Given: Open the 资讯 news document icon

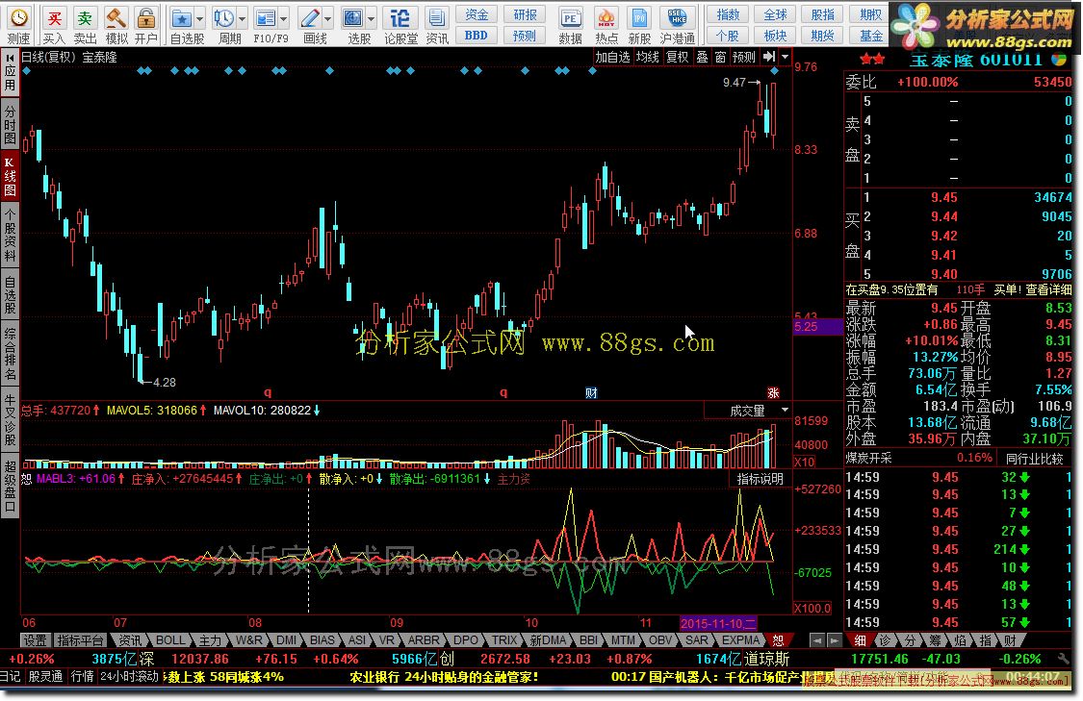Looking at the screenshot, I should (436, 18).
